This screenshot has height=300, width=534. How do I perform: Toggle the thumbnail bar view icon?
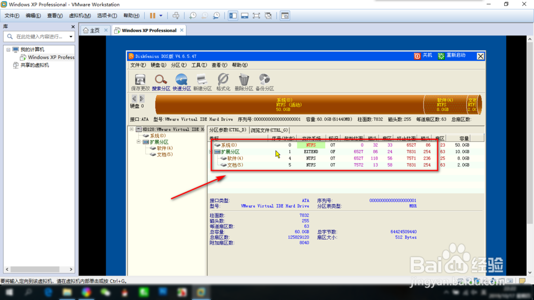(x=245, y=15)
